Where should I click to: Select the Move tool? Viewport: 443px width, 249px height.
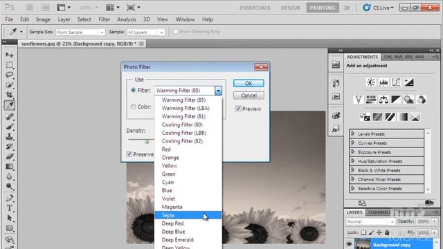click(9, 55)
